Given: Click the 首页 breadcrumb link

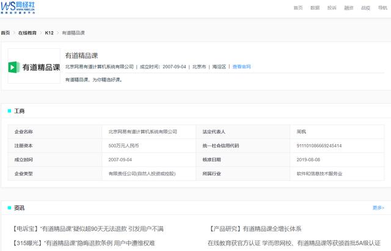Looking at the screenshot, I should tap(5, 32).
